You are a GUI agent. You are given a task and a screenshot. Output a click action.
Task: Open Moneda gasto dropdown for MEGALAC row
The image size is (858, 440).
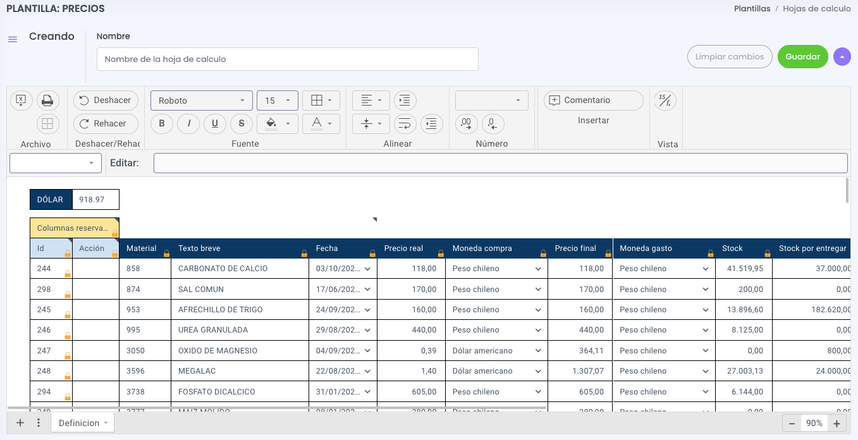706,371
